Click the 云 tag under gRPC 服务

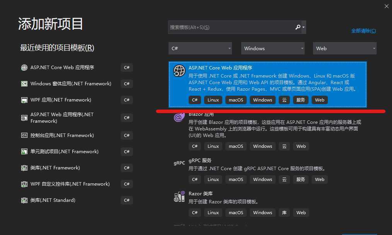tap(284, 179)
